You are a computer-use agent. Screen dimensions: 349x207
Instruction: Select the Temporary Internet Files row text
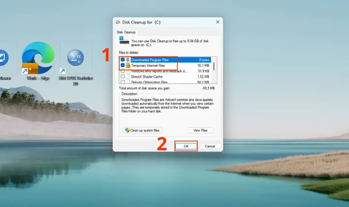click(x=148, y=65)
